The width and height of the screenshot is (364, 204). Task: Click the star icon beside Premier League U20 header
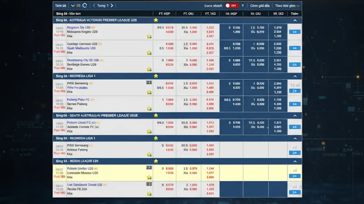tap(156, 20)
